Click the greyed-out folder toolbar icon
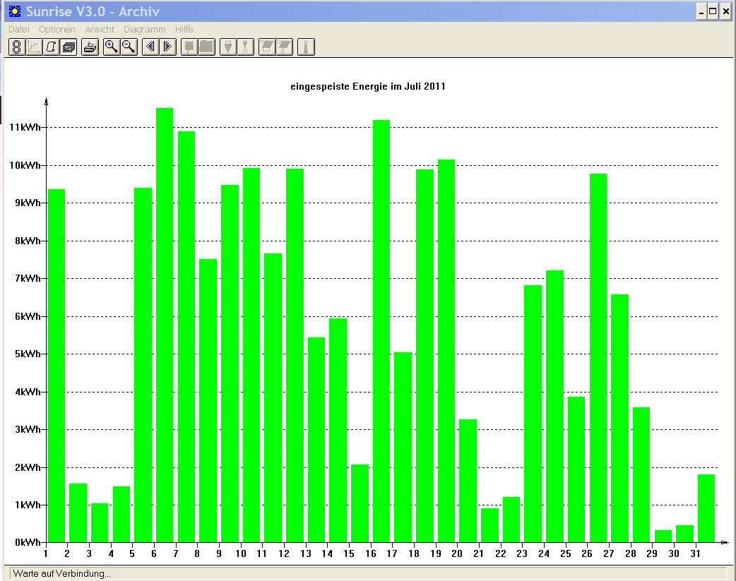The image size is (736, 581). (206, 47)
